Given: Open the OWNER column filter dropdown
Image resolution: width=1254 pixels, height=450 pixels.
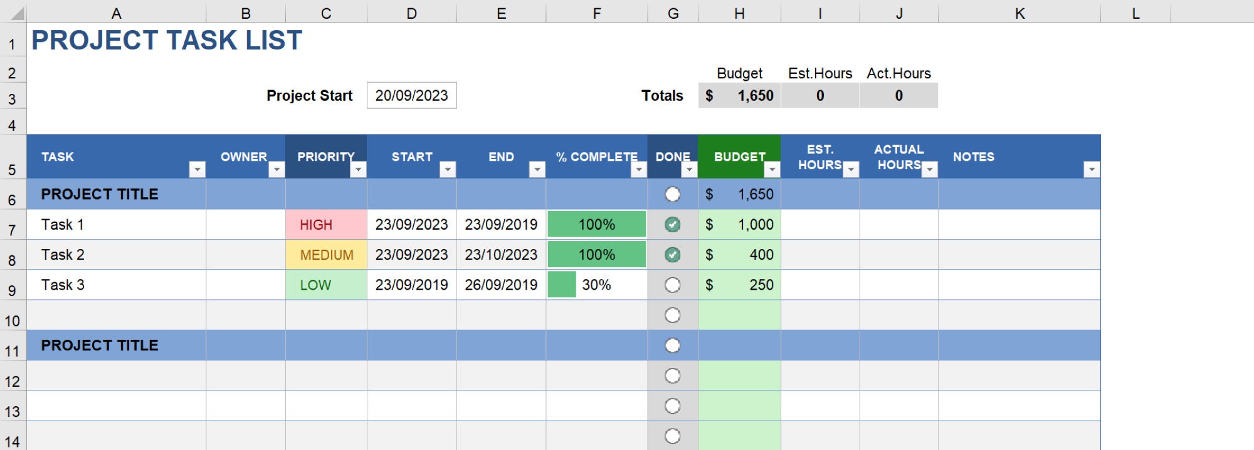Looking at the screenshot, I should pyautogui.click(x=277, y=170).
